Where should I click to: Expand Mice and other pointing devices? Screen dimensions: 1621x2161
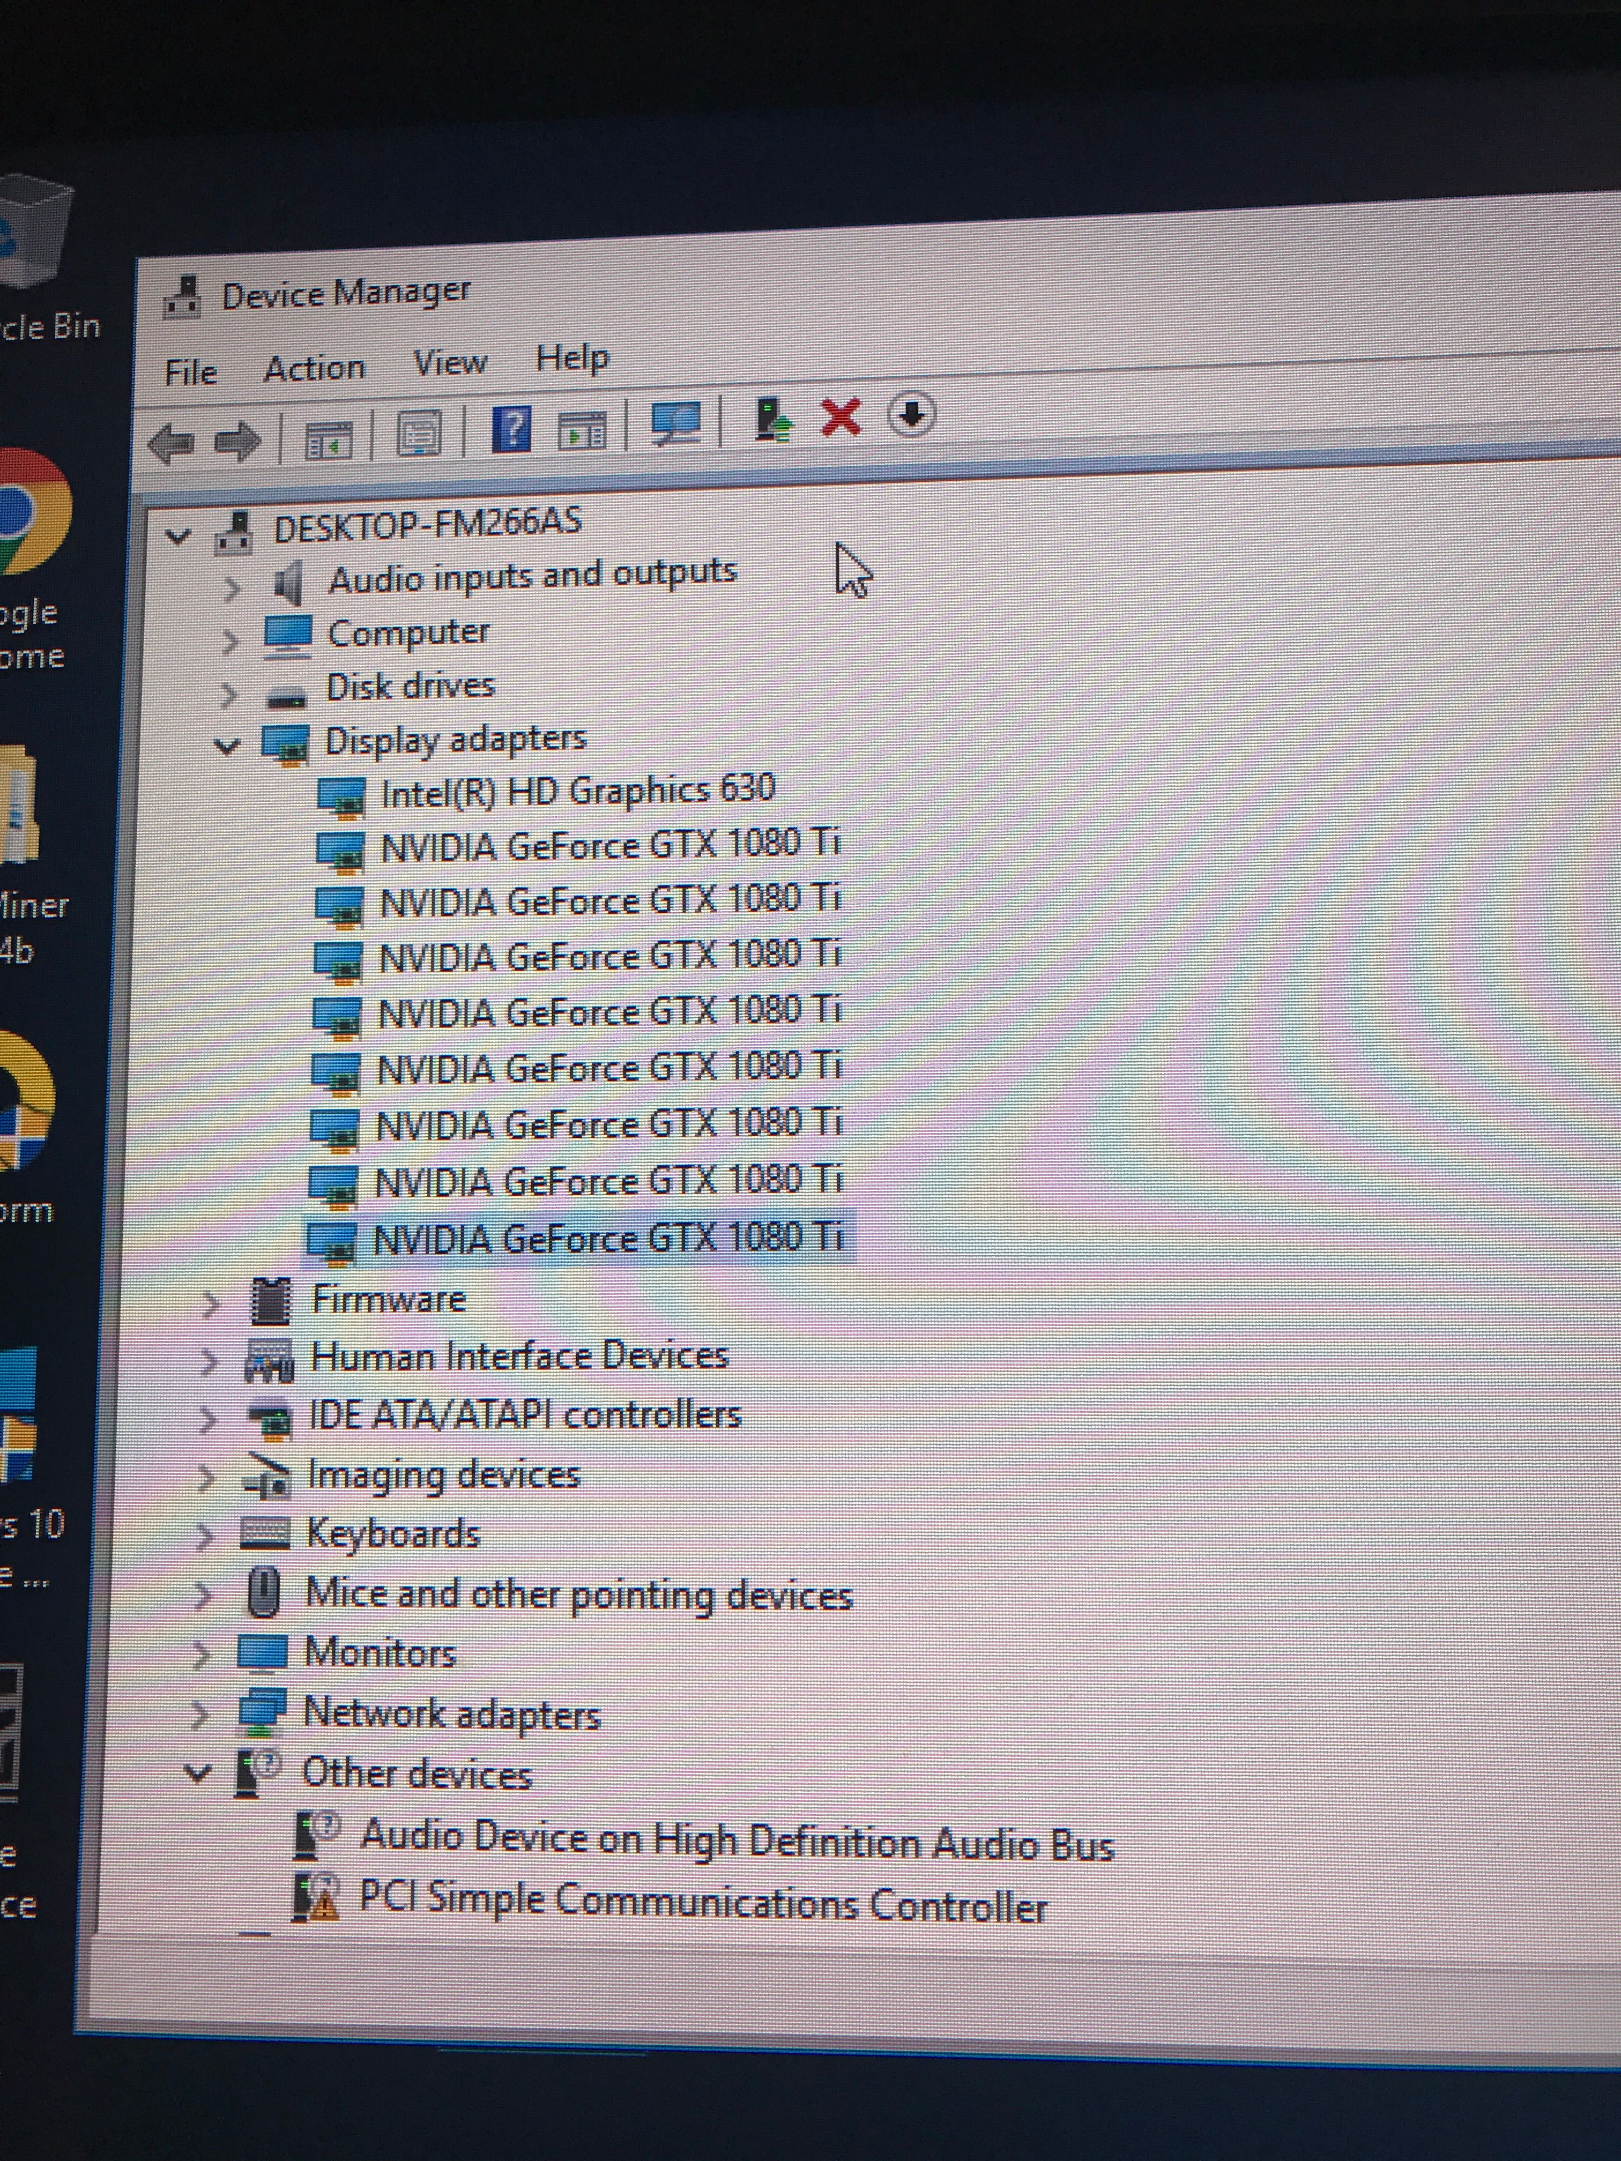(x=202, y=1596)
